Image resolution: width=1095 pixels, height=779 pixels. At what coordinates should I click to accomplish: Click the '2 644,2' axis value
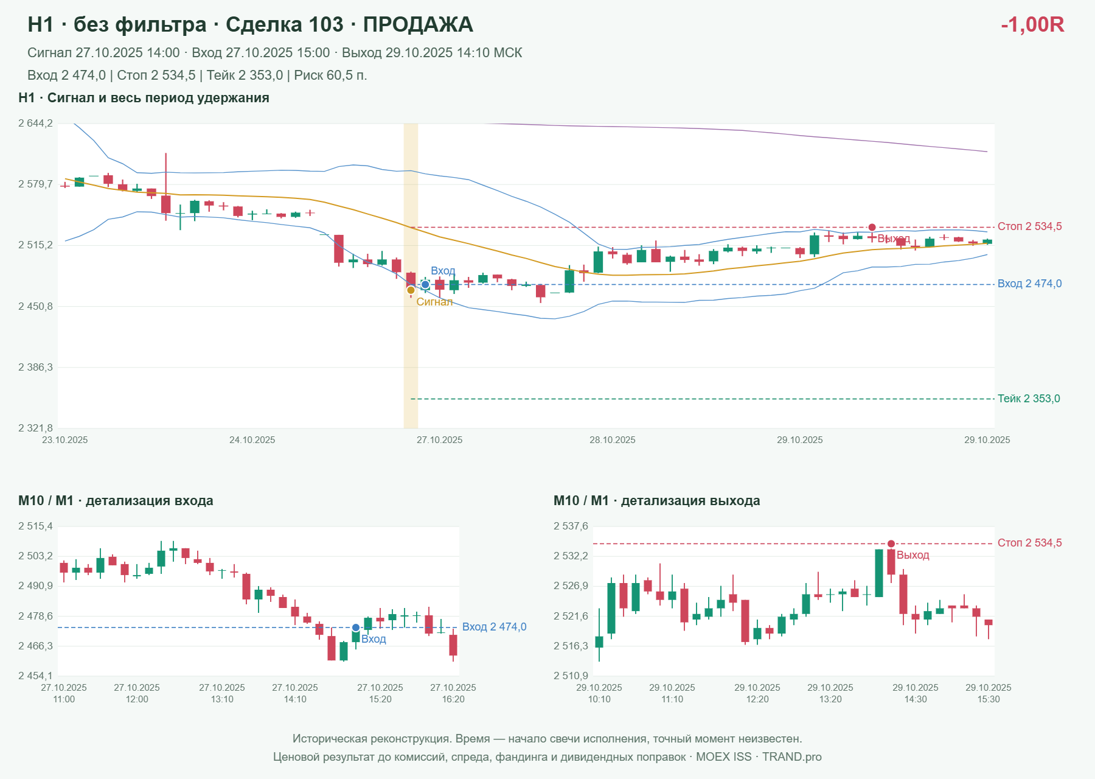[x=35, y=124]
